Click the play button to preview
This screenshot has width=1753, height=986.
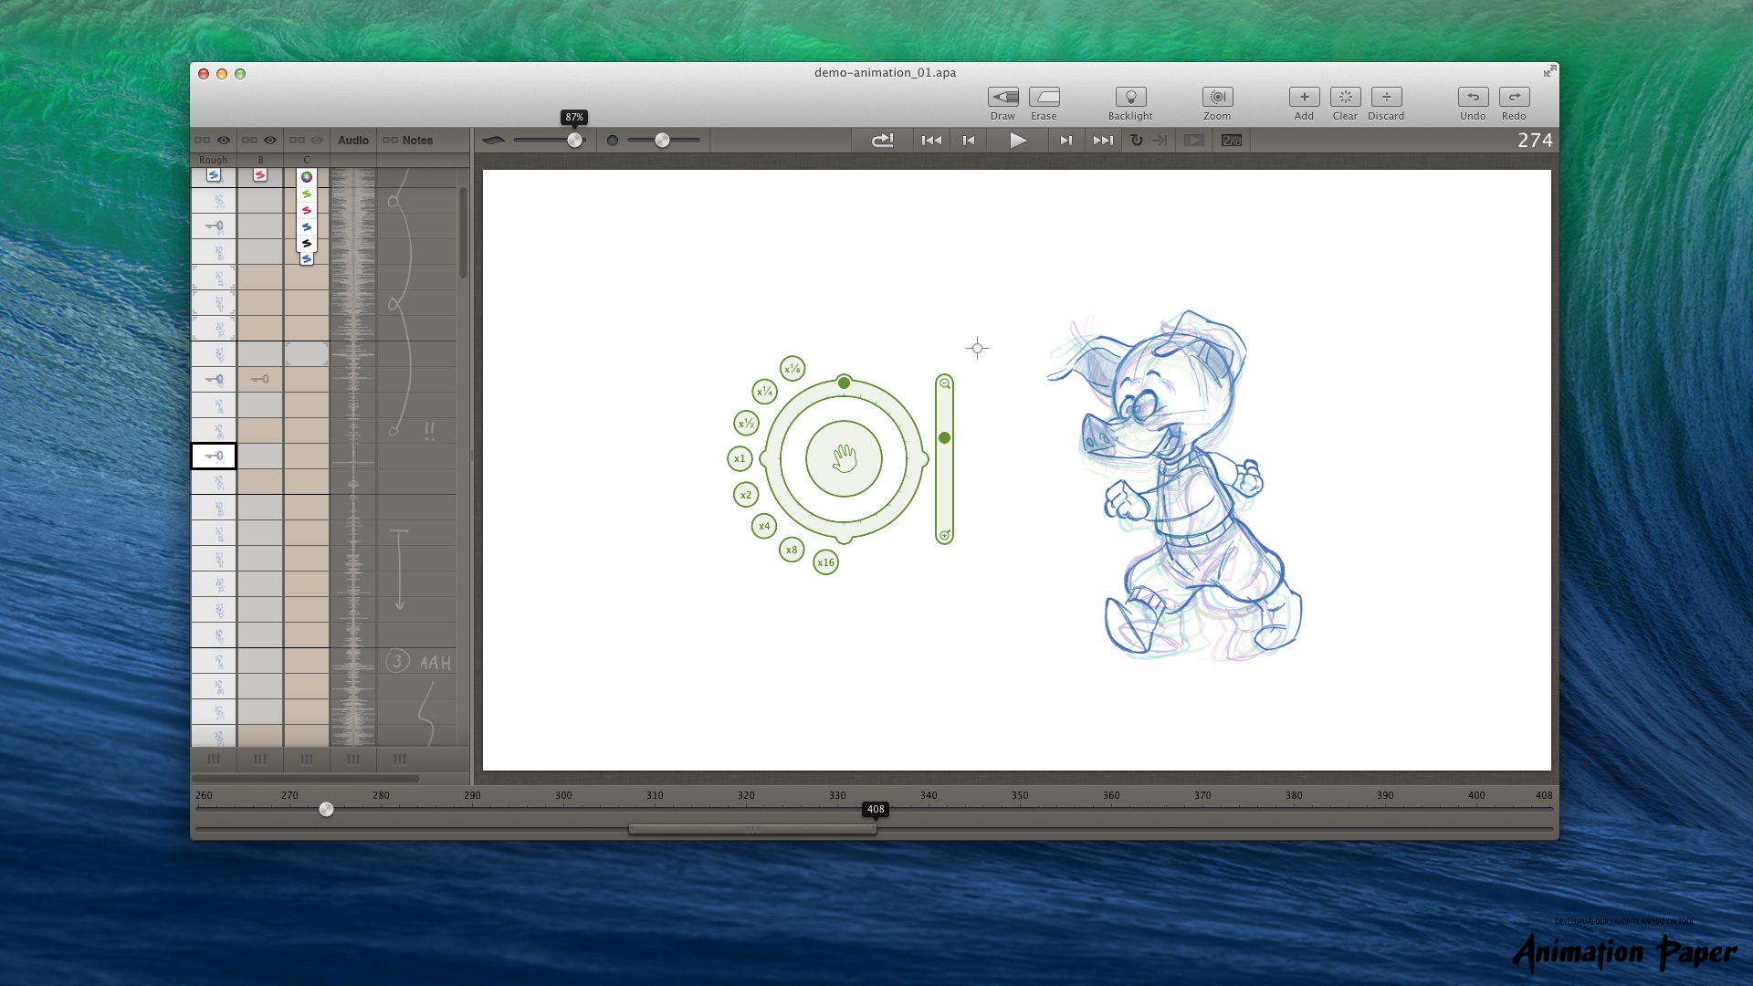(1016, 140)
